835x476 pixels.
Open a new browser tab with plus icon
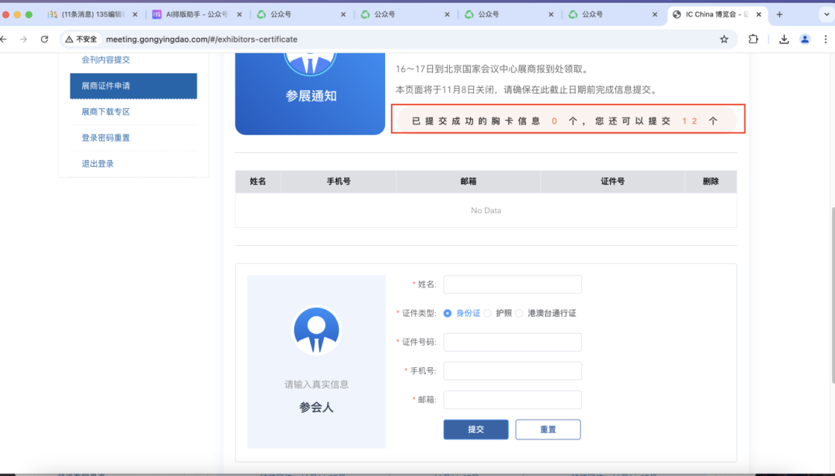(x=779, y=15)
